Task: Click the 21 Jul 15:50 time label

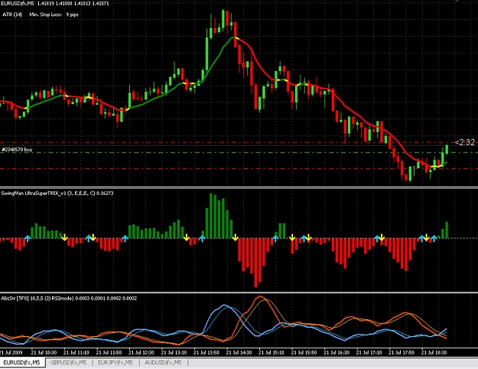Action: (x=304, y=352)
